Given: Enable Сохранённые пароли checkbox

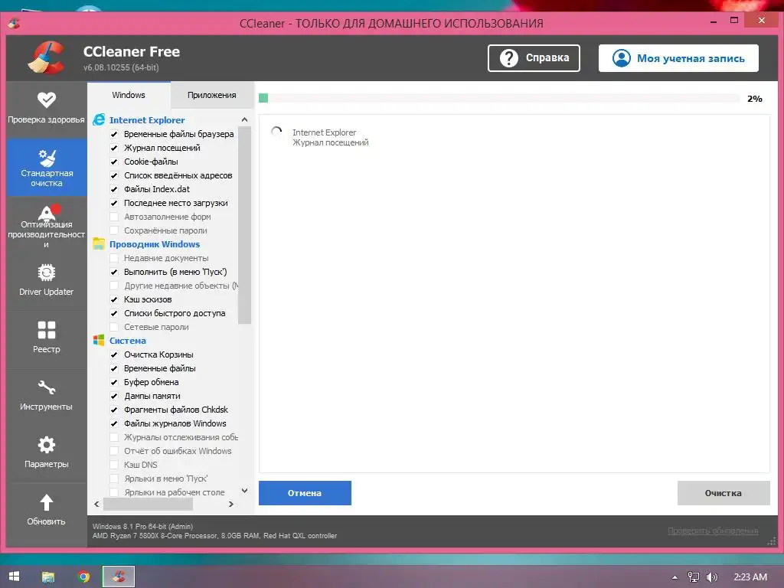Looking at the screenshot, I should point(114,230).
